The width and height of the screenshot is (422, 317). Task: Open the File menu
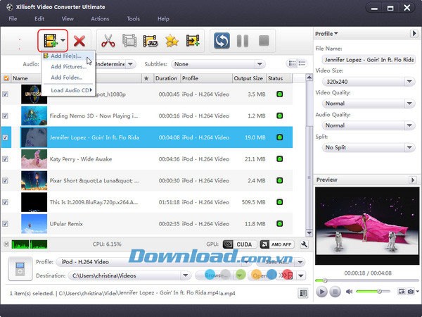click(x=13, y=18)
